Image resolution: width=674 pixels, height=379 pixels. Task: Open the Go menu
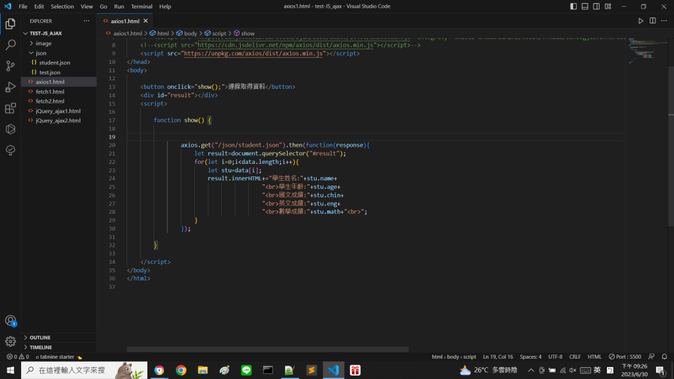pos(103,7)
